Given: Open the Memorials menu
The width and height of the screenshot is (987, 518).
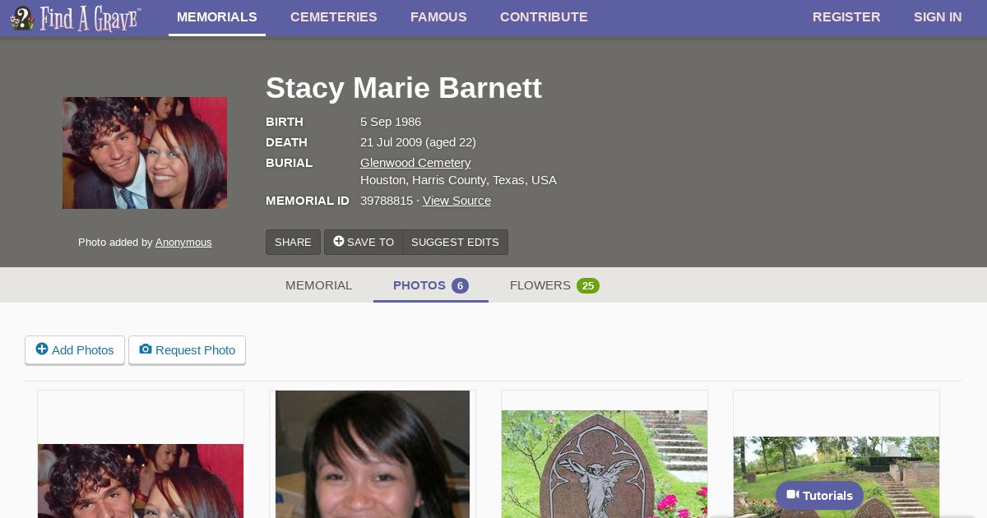Looking at the screenshot, I should [217, 17].
